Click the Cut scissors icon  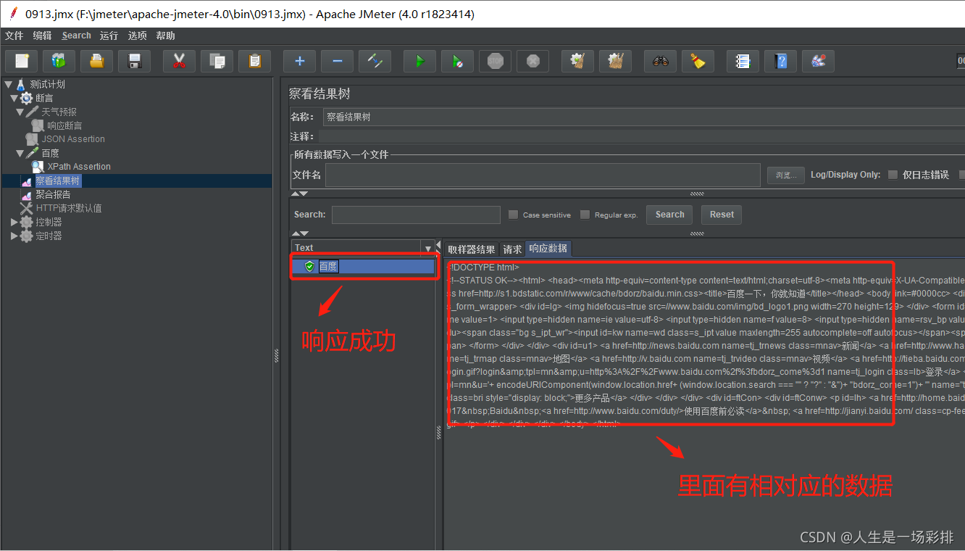point(179,61)
